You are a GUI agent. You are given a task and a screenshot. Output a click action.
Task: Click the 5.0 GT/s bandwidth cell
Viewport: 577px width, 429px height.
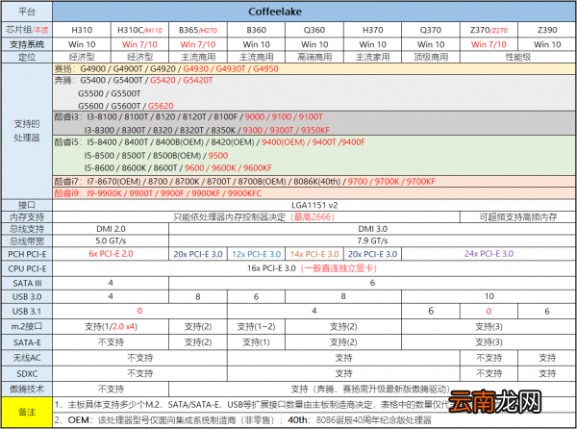coord(111,241)
